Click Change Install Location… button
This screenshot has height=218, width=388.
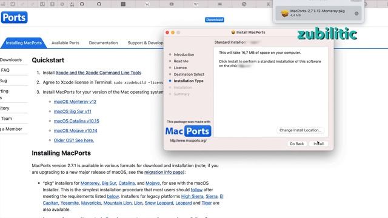coord(300,130)
